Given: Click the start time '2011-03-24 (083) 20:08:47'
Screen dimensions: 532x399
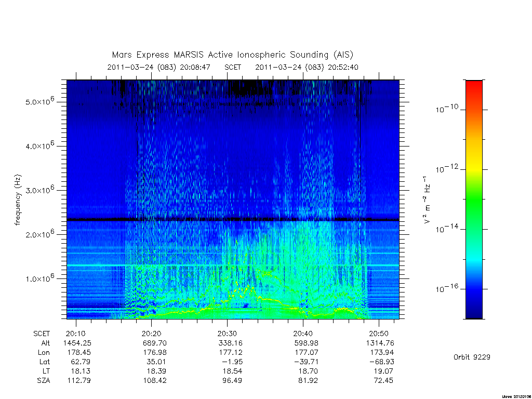Looking at the screenshot, I should 159,67.
